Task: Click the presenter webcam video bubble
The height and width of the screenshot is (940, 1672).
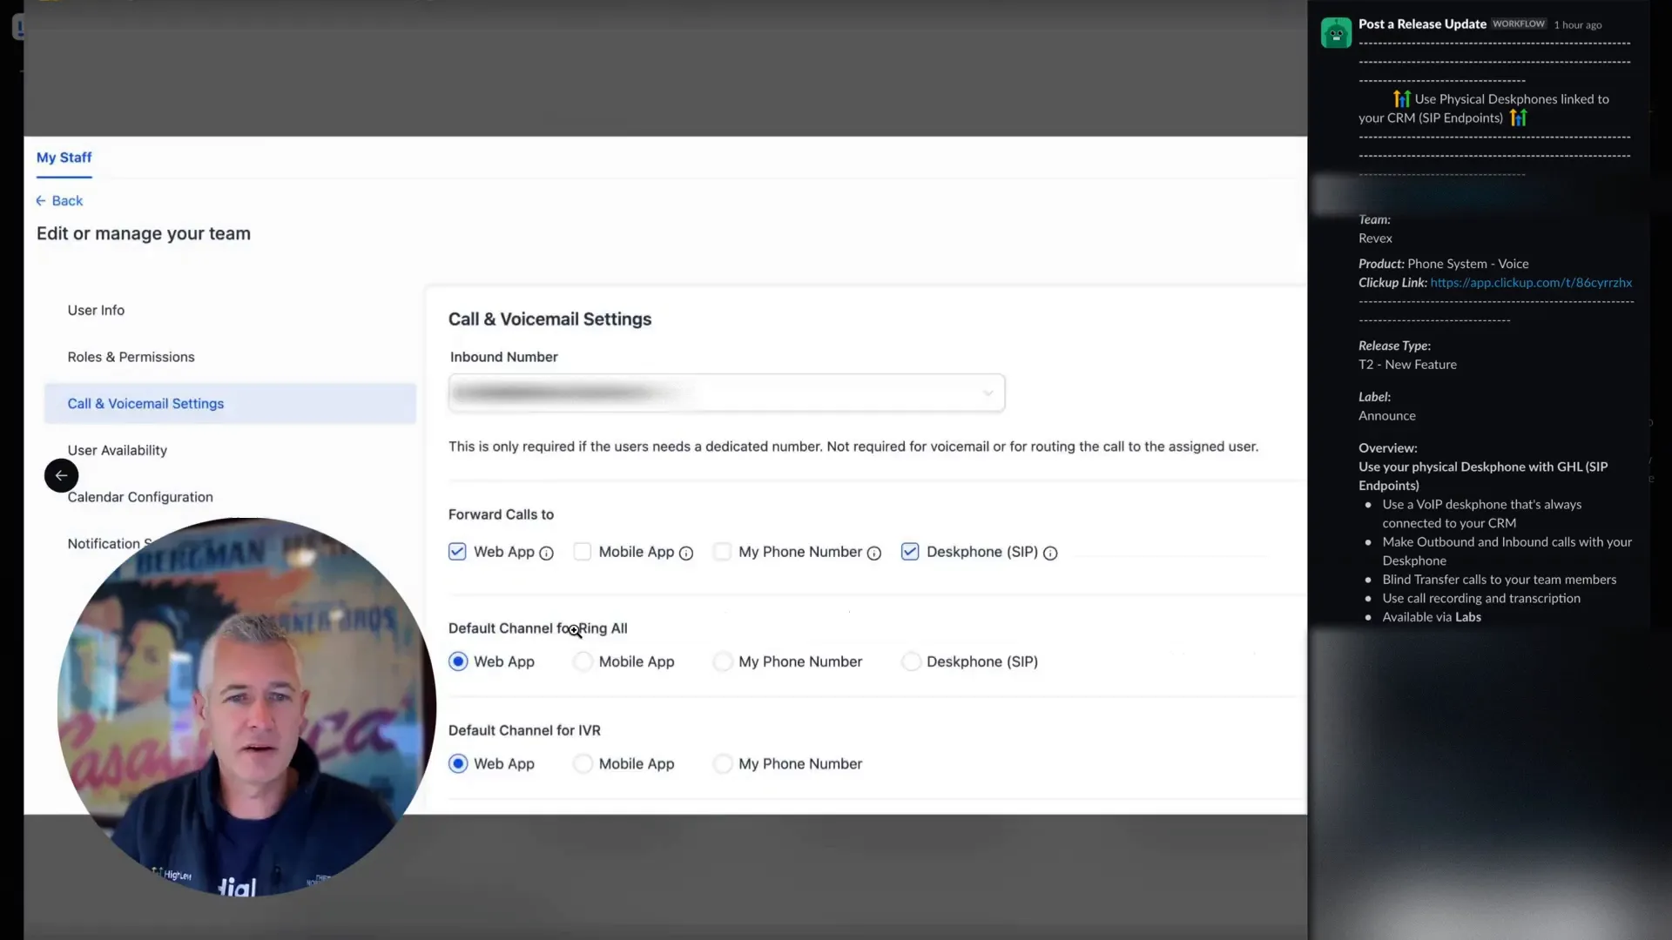Action: (246, 707)
